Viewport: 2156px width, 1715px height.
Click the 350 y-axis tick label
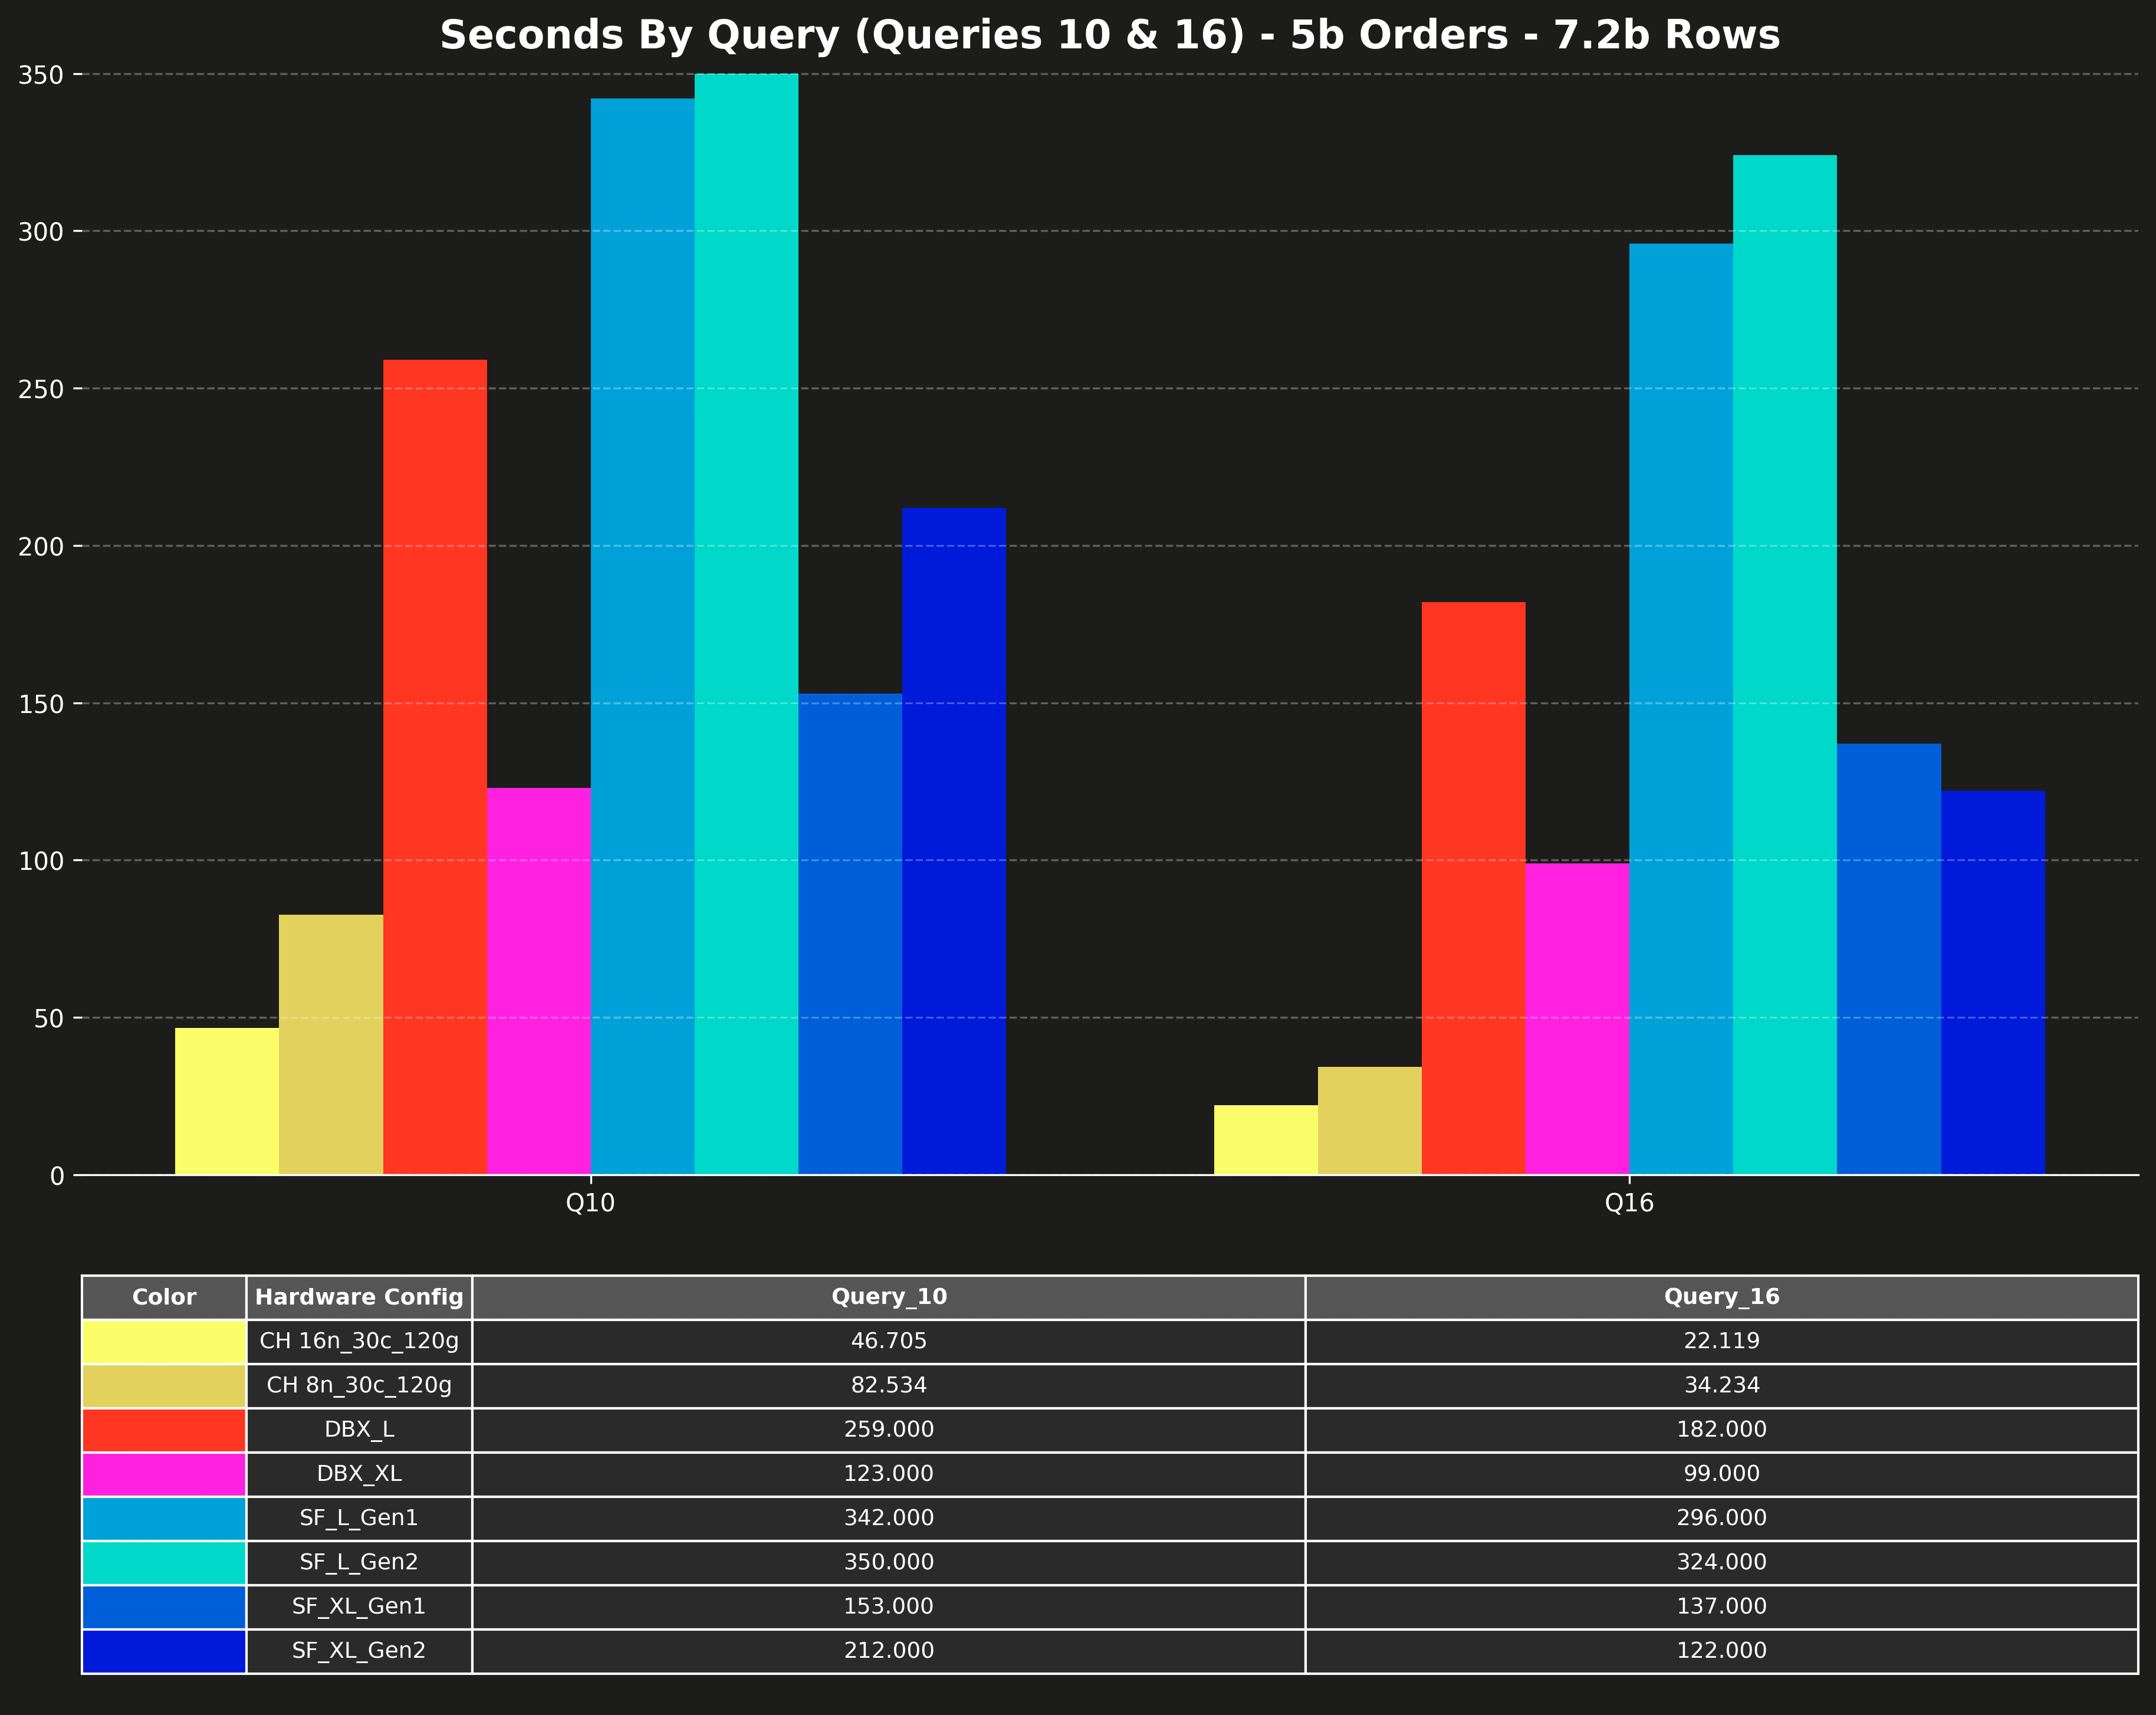[x=41, y=75]
